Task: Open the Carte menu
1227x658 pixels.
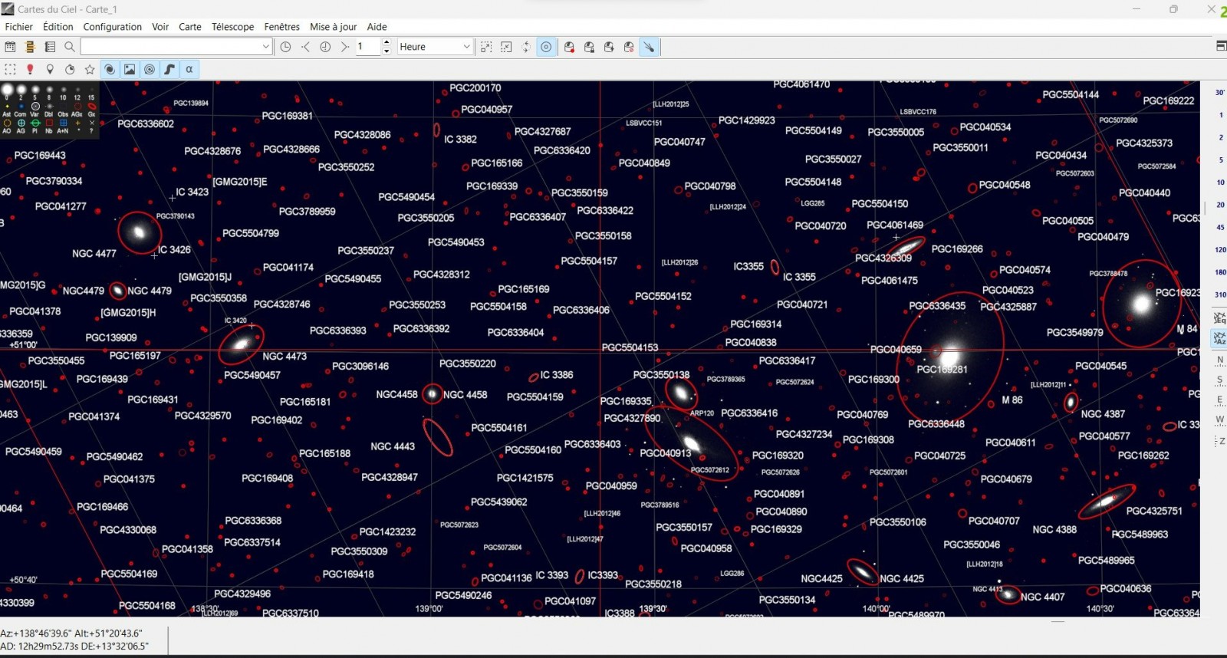Action: [x=190, y=27]
